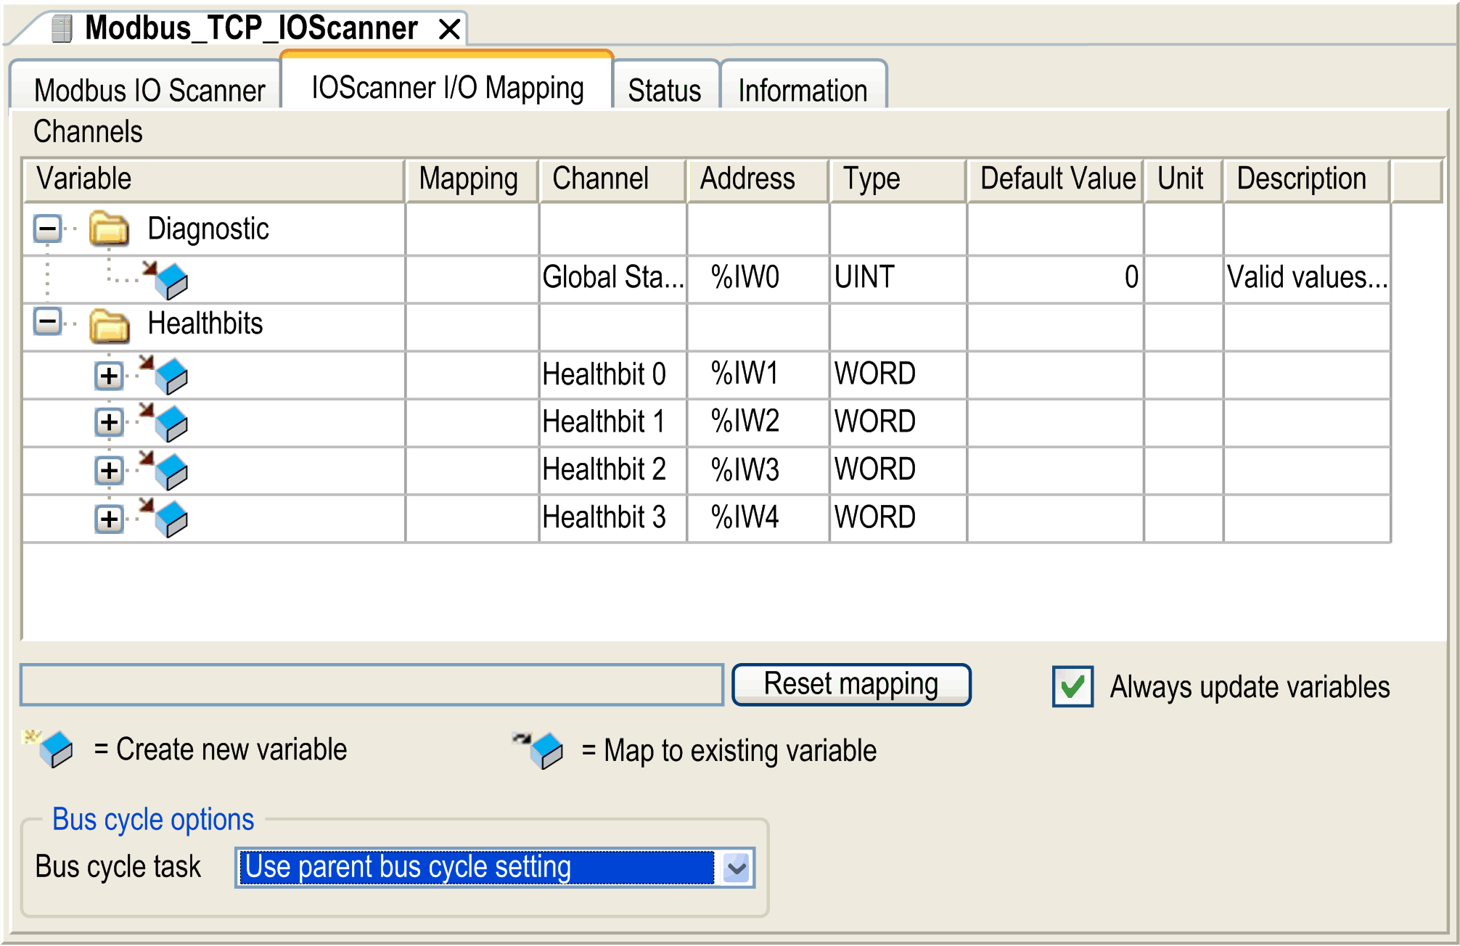Select the Diagnostic tree label
The image size is (1460, 946).
point(208,229)
